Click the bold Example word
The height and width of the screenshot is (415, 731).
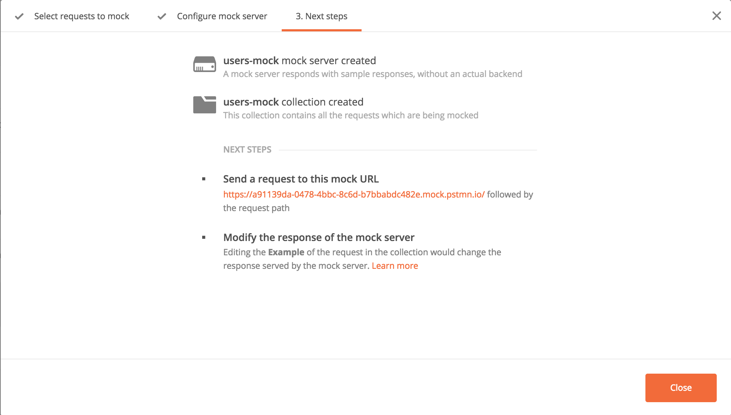pyautogui.click(x=286, y=252)
